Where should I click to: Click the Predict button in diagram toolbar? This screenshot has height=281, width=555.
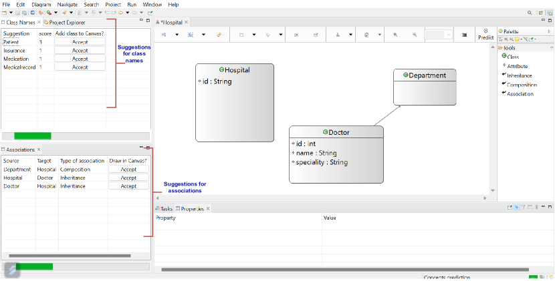(x=485, y=35)
